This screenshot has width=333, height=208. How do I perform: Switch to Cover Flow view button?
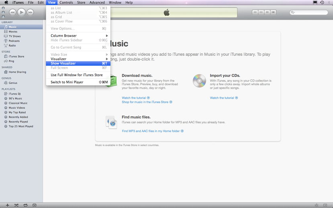click(273, 12)
